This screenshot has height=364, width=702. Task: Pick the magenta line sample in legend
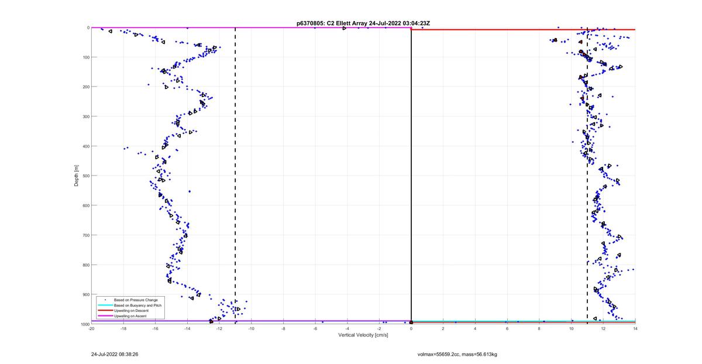(x=105, y=316)
